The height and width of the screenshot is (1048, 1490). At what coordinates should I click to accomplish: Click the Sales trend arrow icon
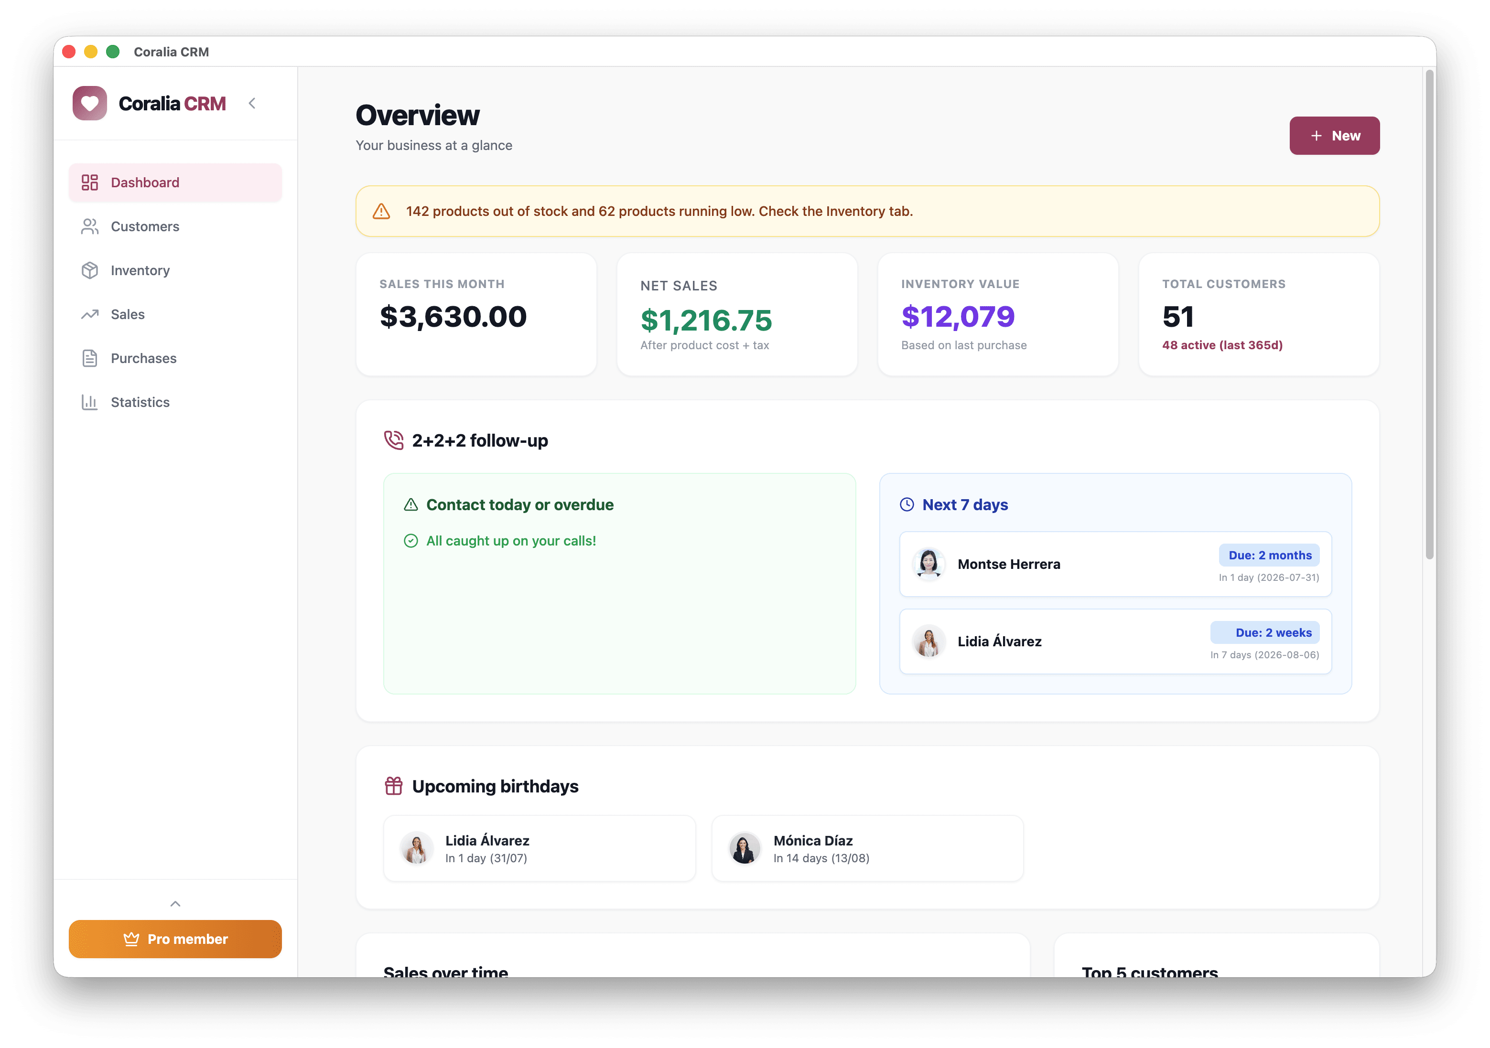(x=89, y=314)
